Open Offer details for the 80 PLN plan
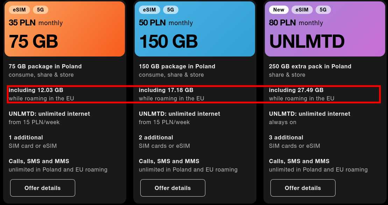388x205 pixels. (303, 188)
